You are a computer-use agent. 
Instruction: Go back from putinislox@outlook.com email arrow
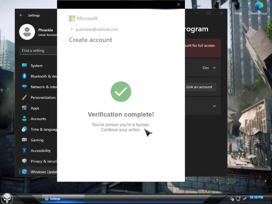(x=72, y=29)
